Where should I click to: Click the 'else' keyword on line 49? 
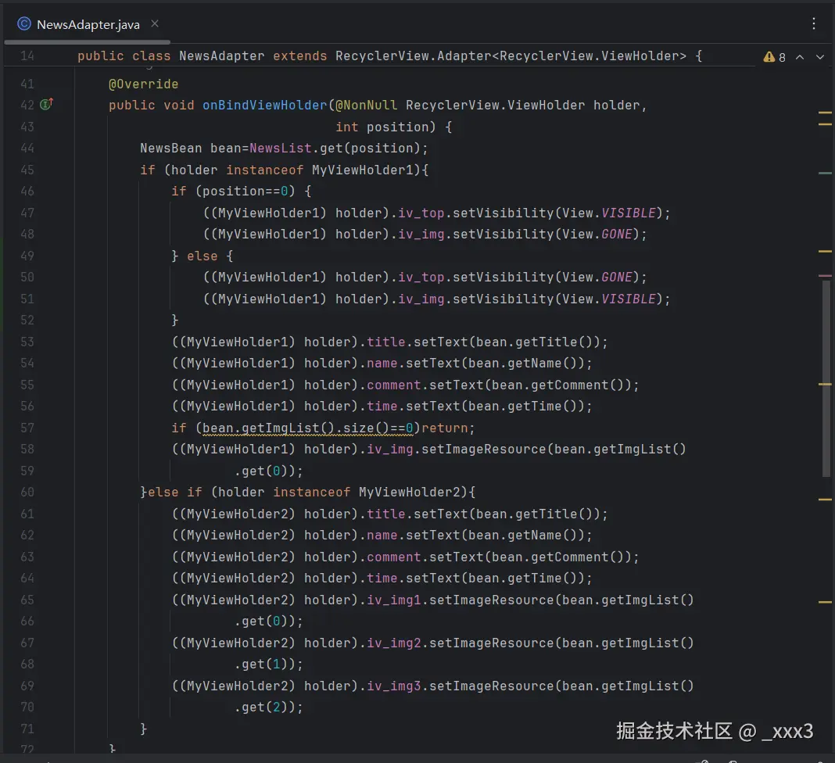point(202,256)
